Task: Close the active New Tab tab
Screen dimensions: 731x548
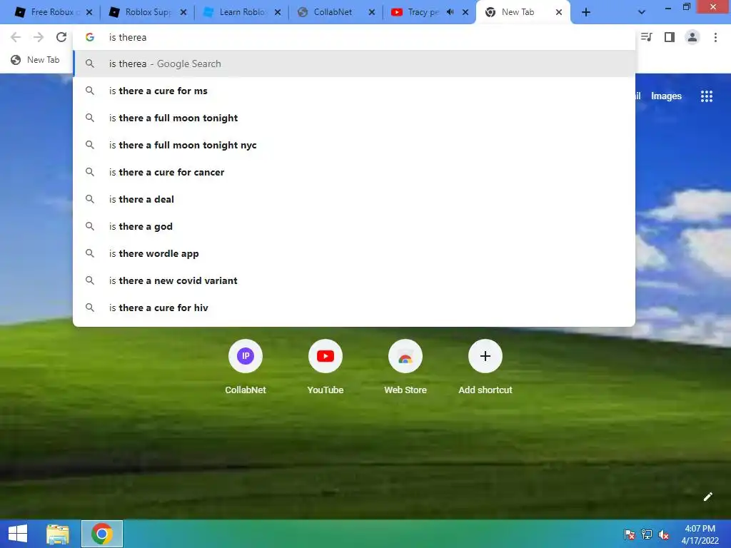Action: click(558, 12)
